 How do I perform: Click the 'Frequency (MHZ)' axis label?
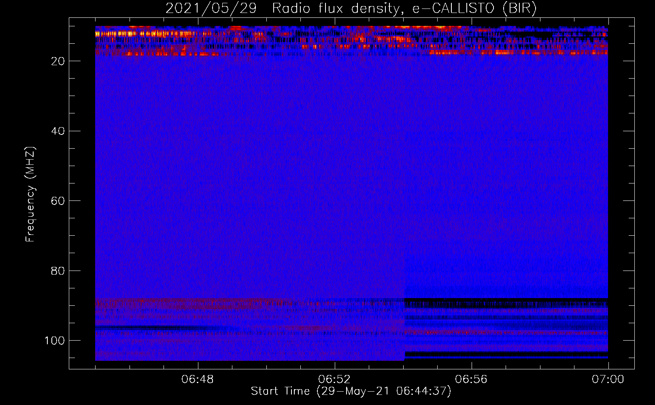[30, 194]
